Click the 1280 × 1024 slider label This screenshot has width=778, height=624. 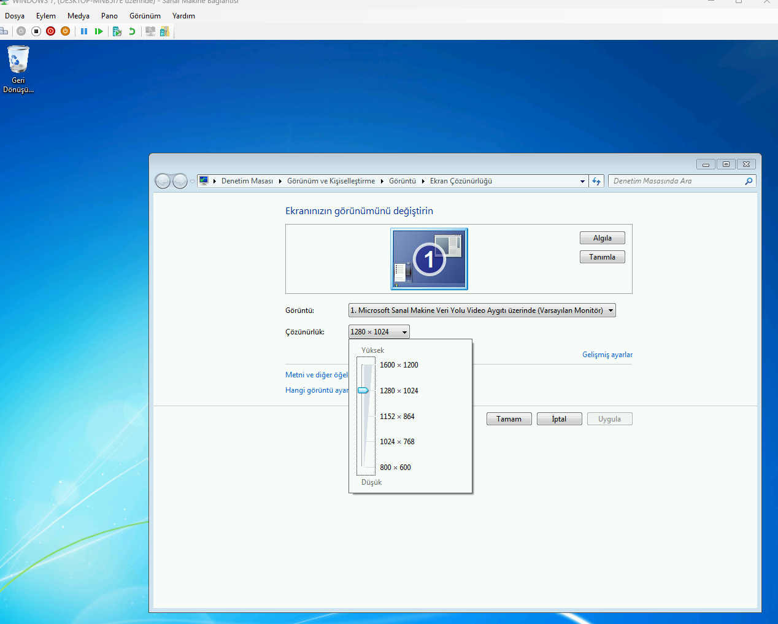[399, 391]
